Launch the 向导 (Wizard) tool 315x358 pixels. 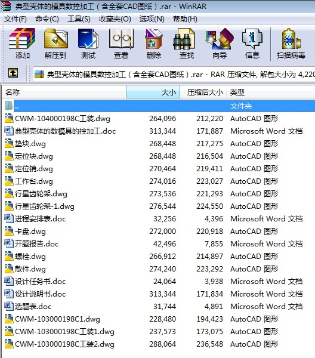click(x=220, y=39)
